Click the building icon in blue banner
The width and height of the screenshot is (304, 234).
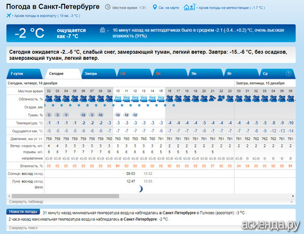[x=102, y=30]
